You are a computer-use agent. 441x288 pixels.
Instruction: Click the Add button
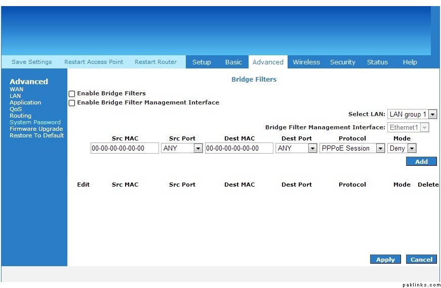421,162
